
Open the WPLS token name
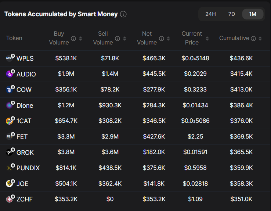[x=25, y=58]
